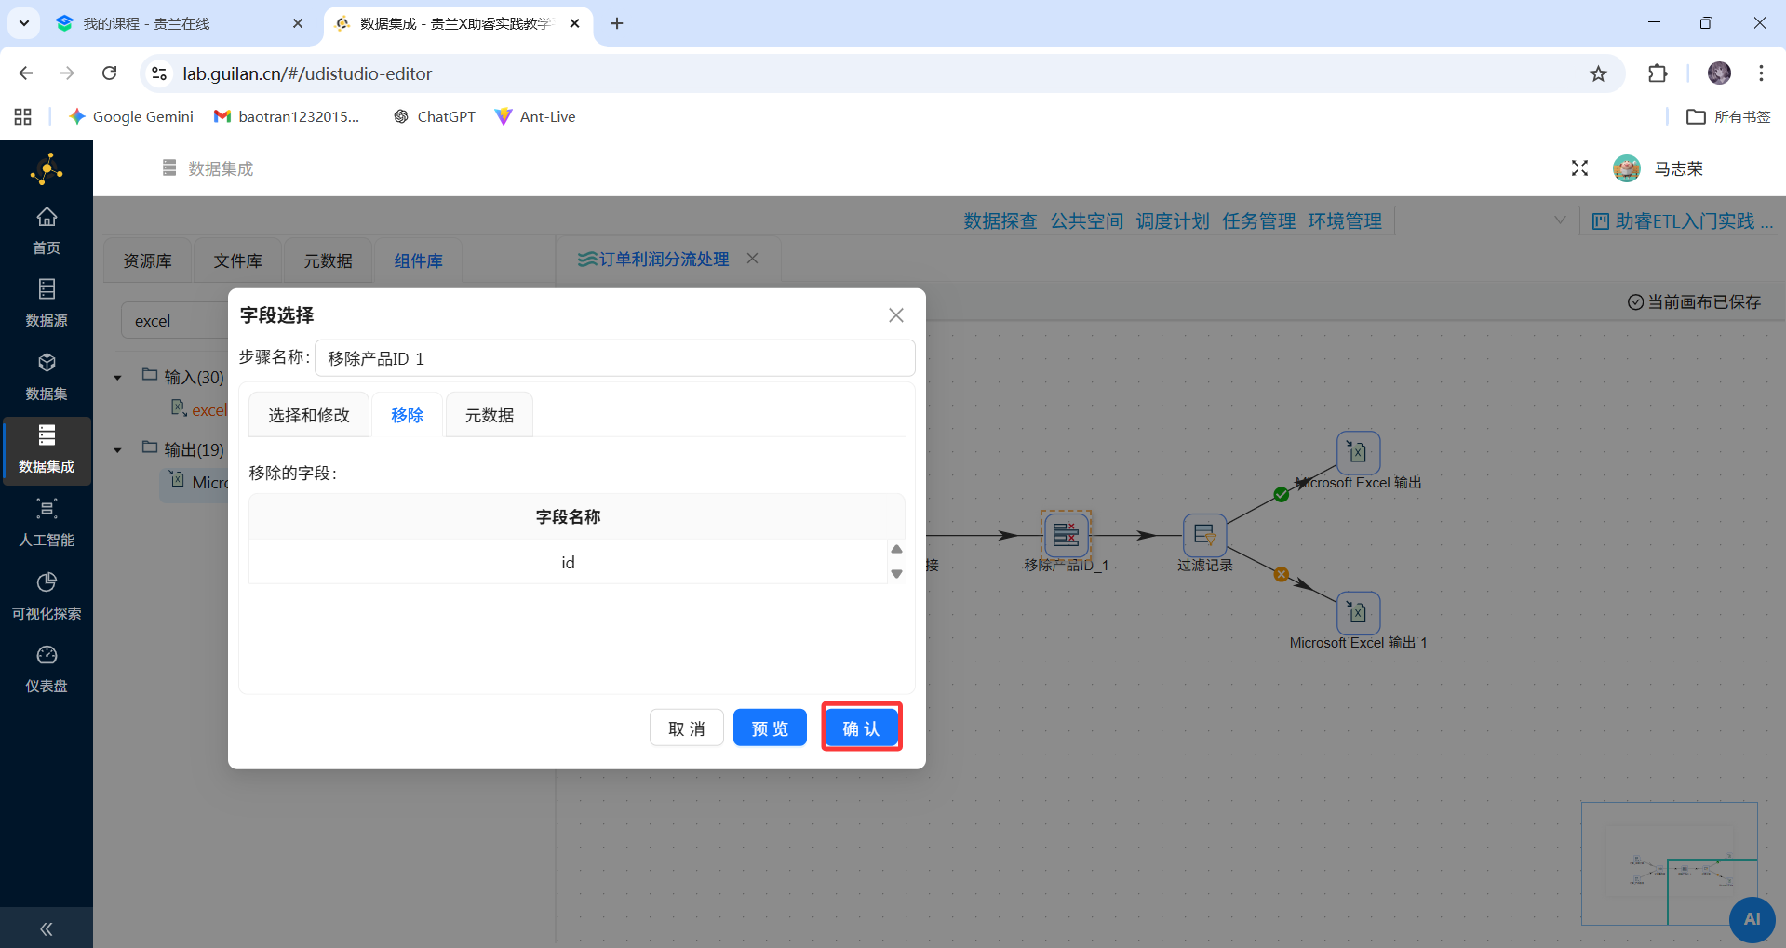Select the 数据源 sidebar icon
Screen dimensions: 1786x948
pos(47,300)
